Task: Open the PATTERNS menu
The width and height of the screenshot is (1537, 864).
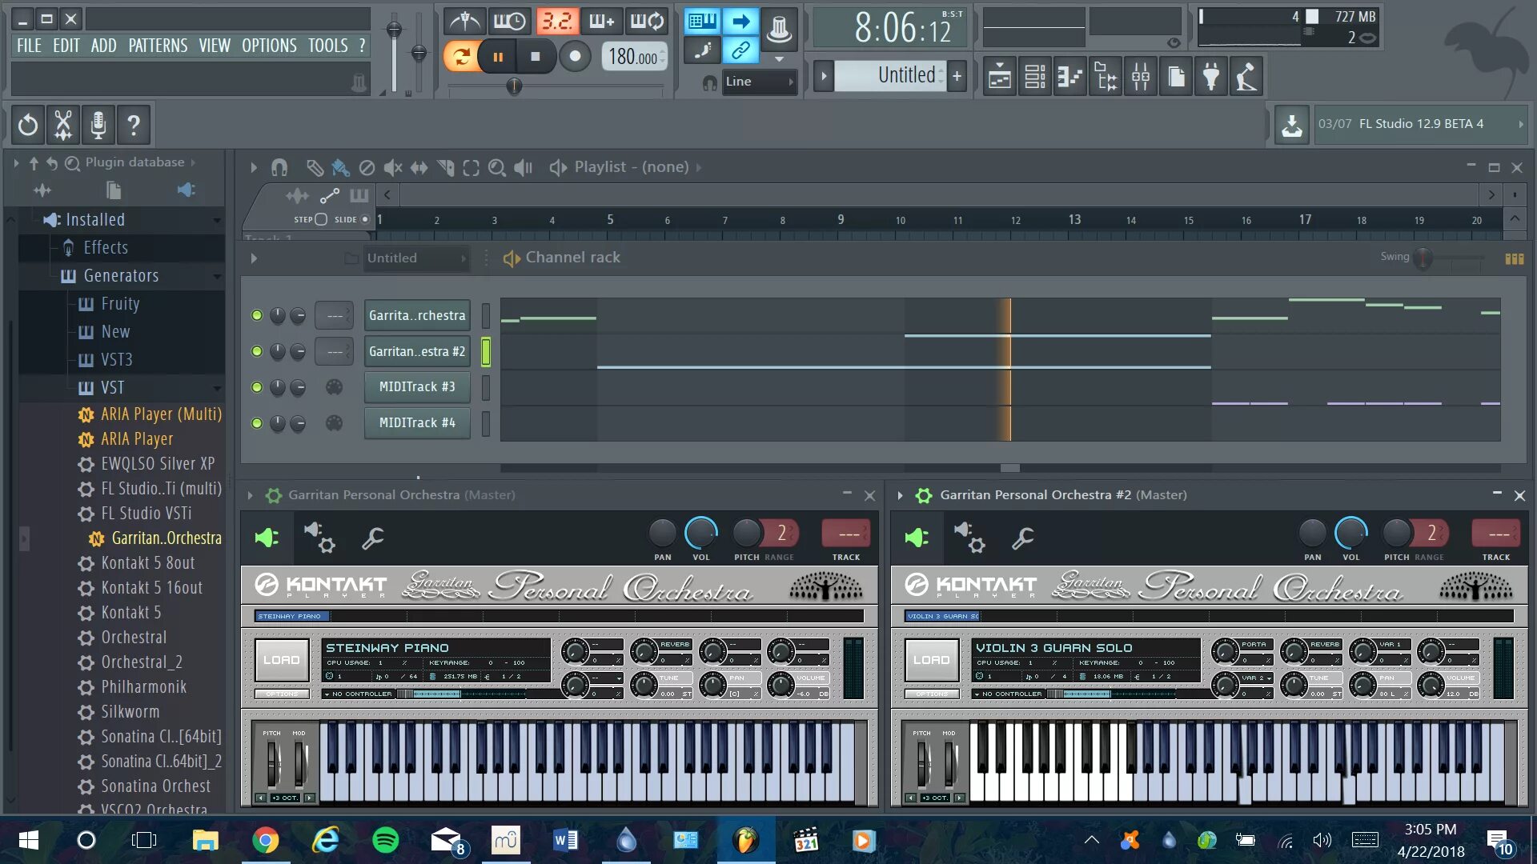Action: (158, 46)
